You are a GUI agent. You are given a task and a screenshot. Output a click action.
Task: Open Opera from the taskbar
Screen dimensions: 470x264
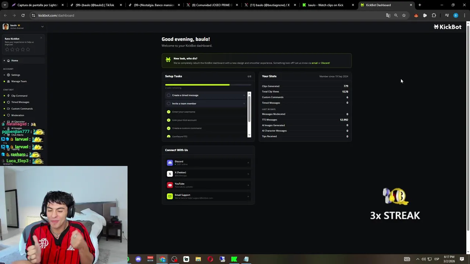click(210, 259)
